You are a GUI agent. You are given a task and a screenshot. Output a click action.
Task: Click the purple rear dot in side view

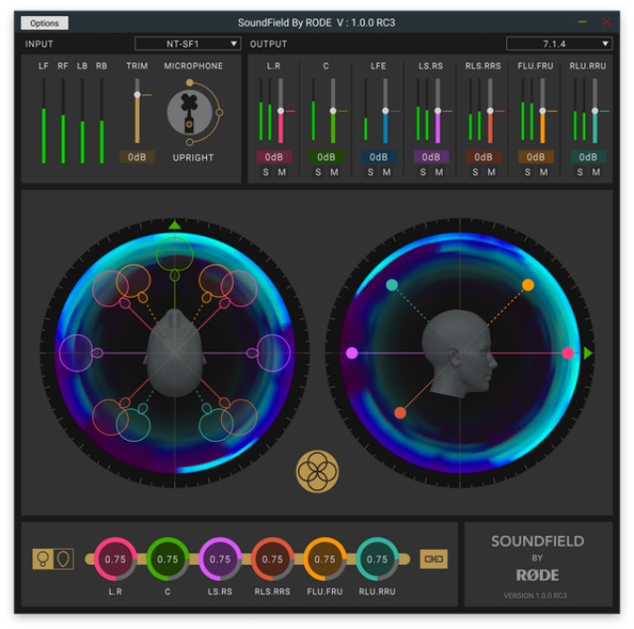(x=352, y=353)
